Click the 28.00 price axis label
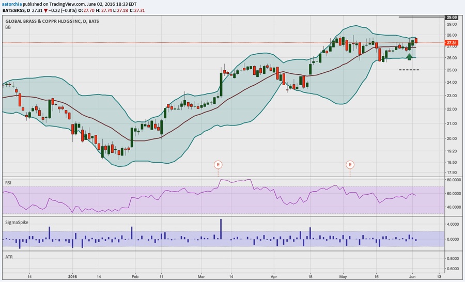 pyautogui.click(x=452, y=35)
